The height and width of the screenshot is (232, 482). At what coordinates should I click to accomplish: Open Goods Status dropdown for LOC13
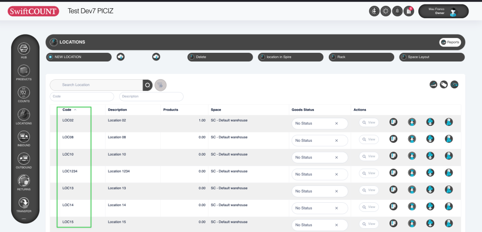tap(320, 191)
